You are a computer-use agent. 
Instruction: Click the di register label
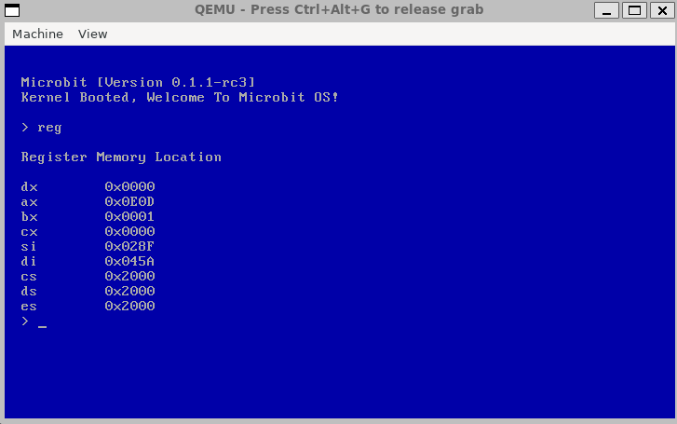[29, 262]
